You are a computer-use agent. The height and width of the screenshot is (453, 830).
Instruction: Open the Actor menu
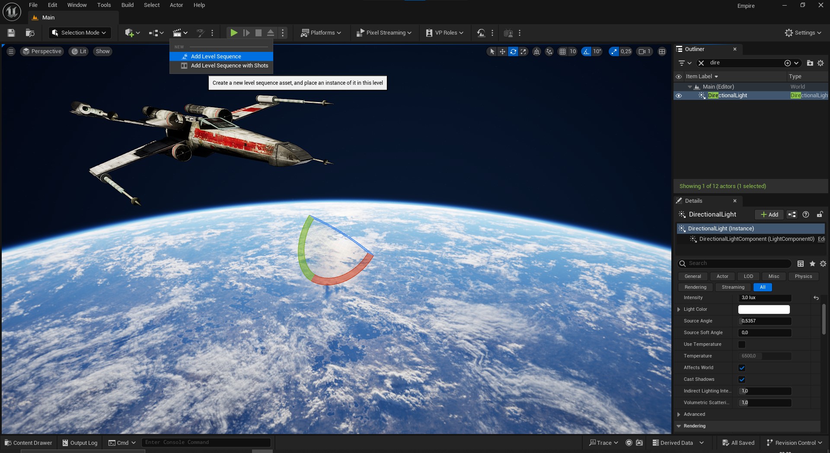176,5
